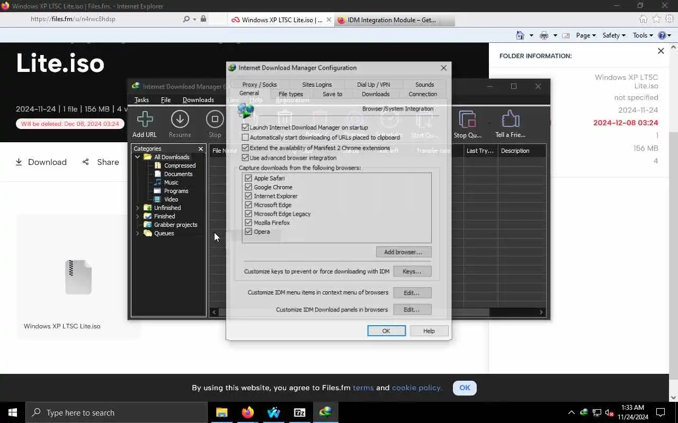Click the Keys... button
Screen dimensions: 678x423
[412, 271]
